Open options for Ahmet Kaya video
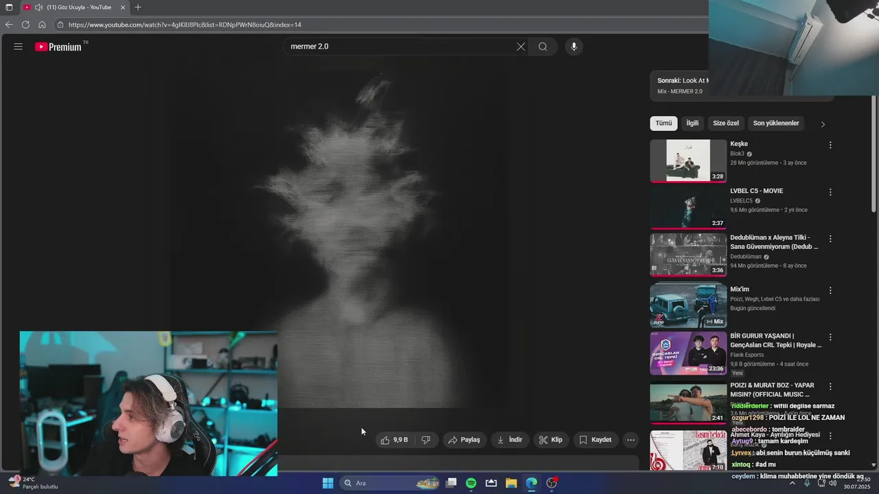The image size is (879, 494). pos(830,436)
